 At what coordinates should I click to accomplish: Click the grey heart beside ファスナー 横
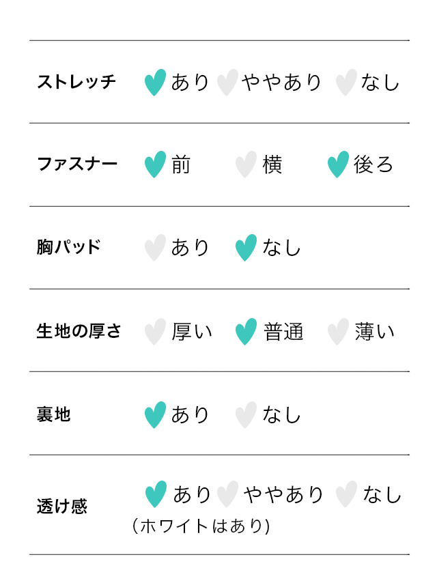coord(246,165)
